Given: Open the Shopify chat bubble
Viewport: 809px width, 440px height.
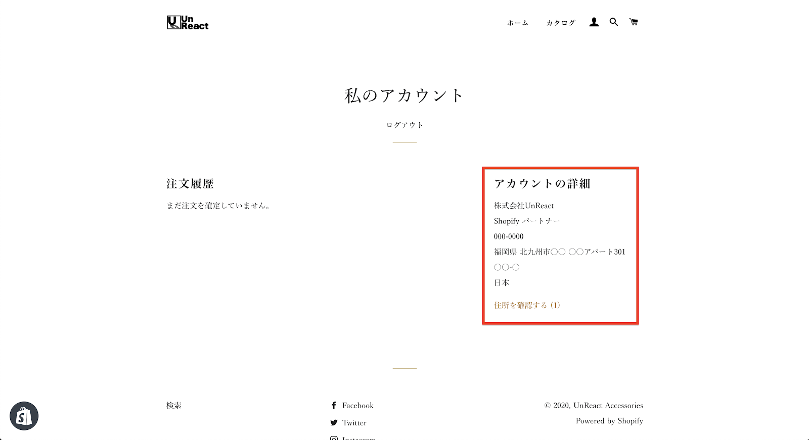Looking at the screenshot, I should (x=24, y=416).
